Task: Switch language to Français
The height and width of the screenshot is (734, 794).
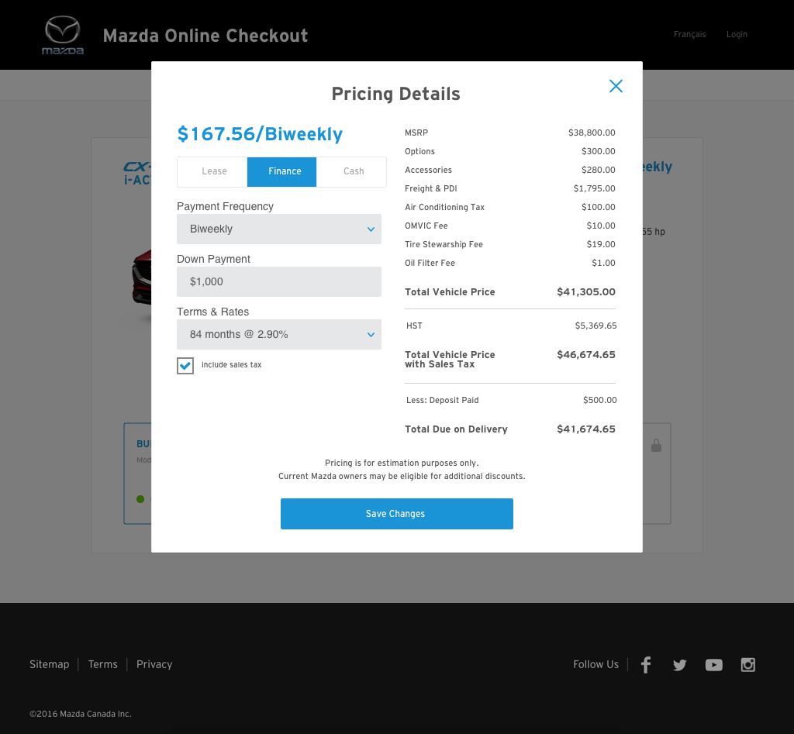Action: click(x=689, y=34)
